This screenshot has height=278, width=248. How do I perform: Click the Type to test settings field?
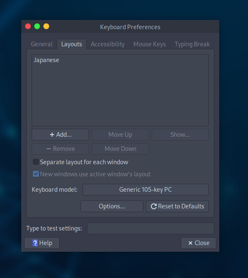150,228
